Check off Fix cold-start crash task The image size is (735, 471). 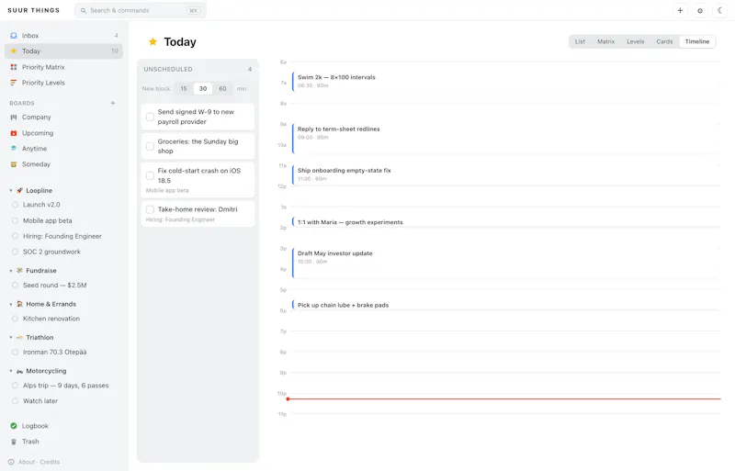(150, 175)
